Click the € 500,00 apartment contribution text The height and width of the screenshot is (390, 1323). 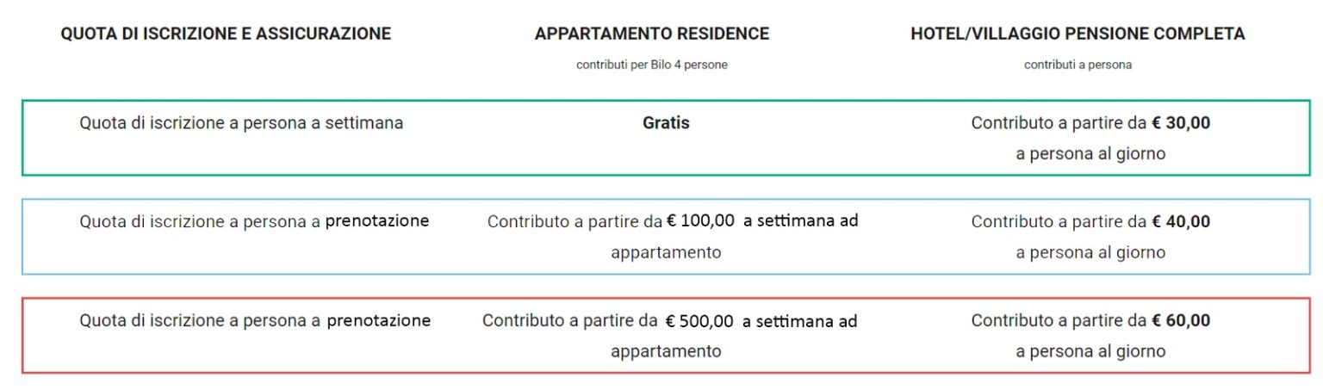[699, 322]
